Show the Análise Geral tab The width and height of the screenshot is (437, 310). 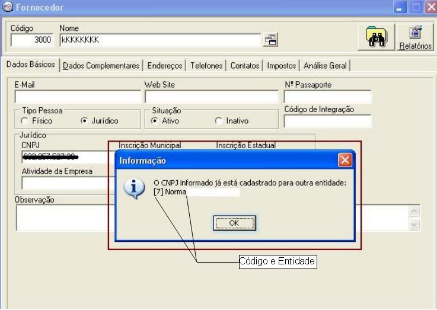tap(325, 66)
